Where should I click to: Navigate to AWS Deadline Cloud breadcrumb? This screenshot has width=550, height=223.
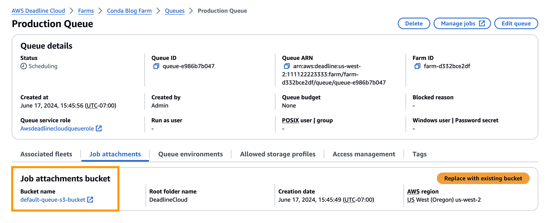38,11
